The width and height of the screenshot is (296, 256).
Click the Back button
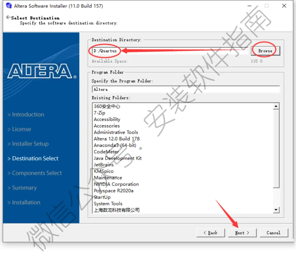pos(210,233)
